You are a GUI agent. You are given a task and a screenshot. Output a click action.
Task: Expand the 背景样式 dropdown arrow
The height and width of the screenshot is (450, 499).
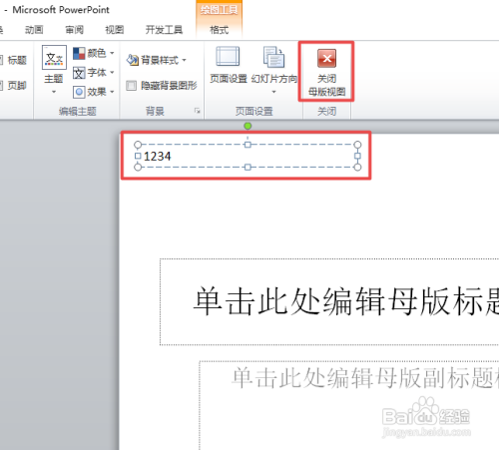tap(184, 61)
